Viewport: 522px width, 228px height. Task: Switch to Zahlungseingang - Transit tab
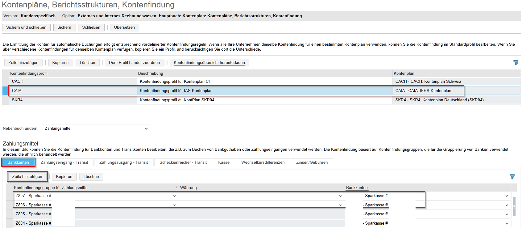(64, 163)
